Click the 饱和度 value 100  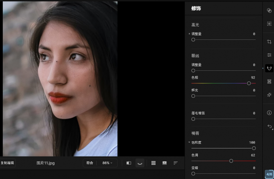pyautogui.click(x=252, y=142)
